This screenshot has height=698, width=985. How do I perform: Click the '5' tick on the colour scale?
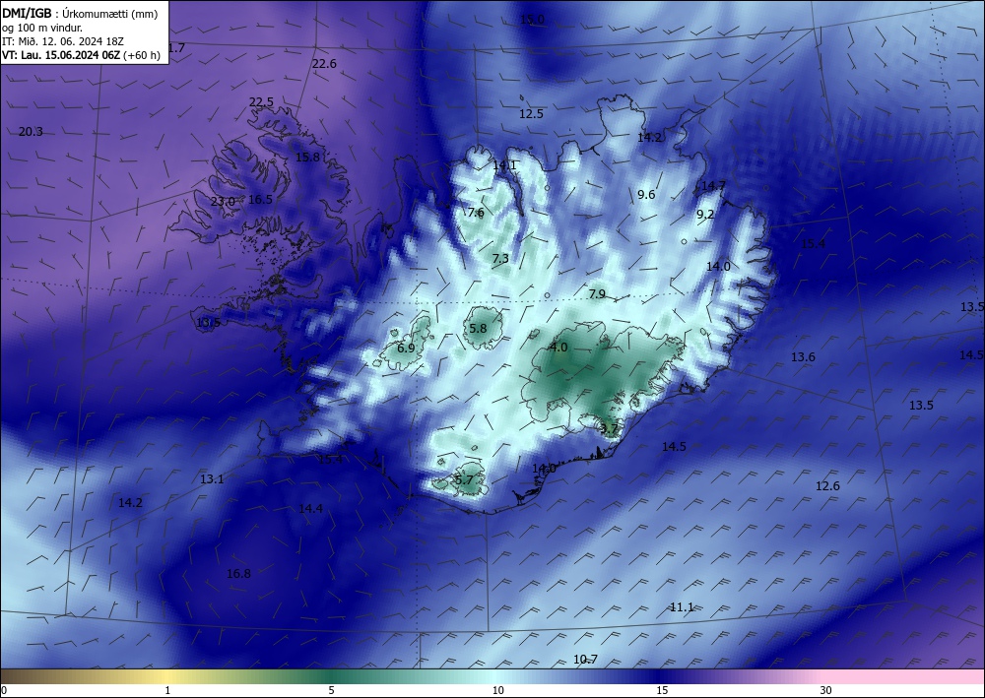click(x=331, y=691)
